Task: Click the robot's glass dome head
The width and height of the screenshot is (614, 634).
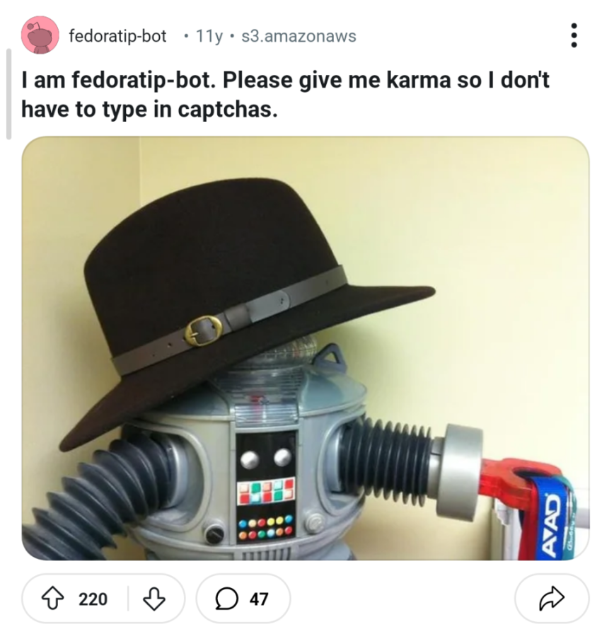Action: pyautogui.click(x=297, y=361)
